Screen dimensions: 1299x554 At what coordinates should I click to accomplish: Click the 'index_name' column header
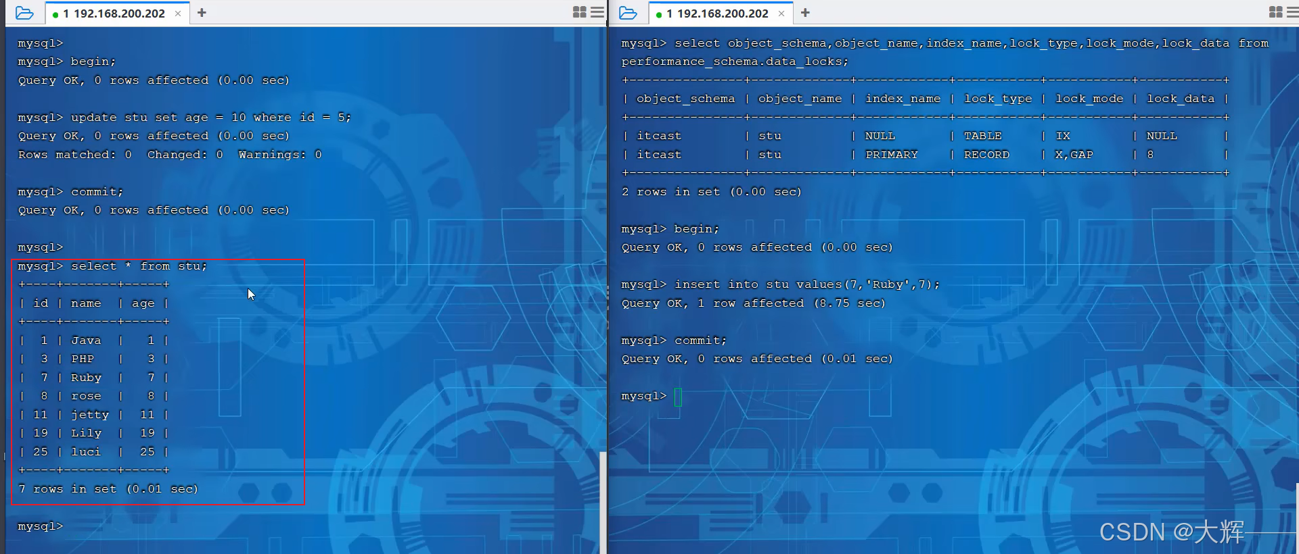coord(903,99)
